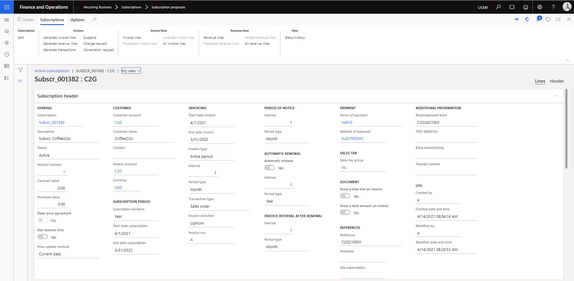
Task: Click Generate invoice lines action
Action: tap(59, 38)
